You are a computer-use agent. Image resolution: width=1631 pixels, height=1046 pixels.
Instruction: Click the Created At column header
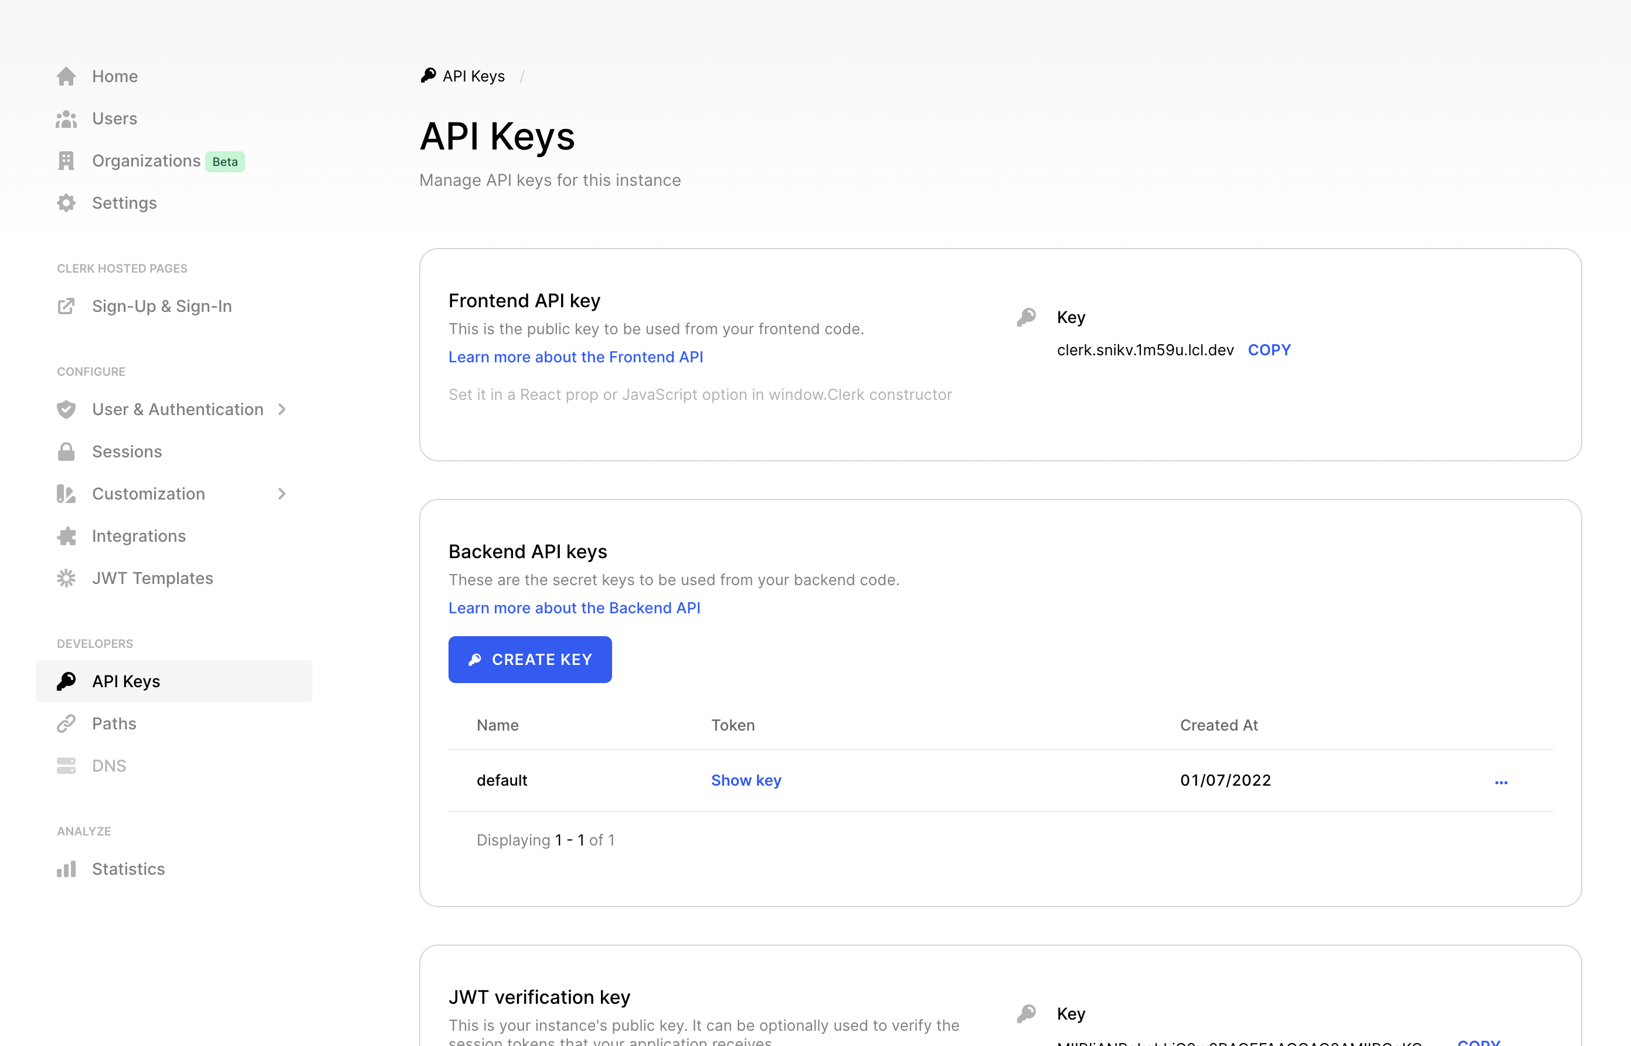coord(1219,725)
